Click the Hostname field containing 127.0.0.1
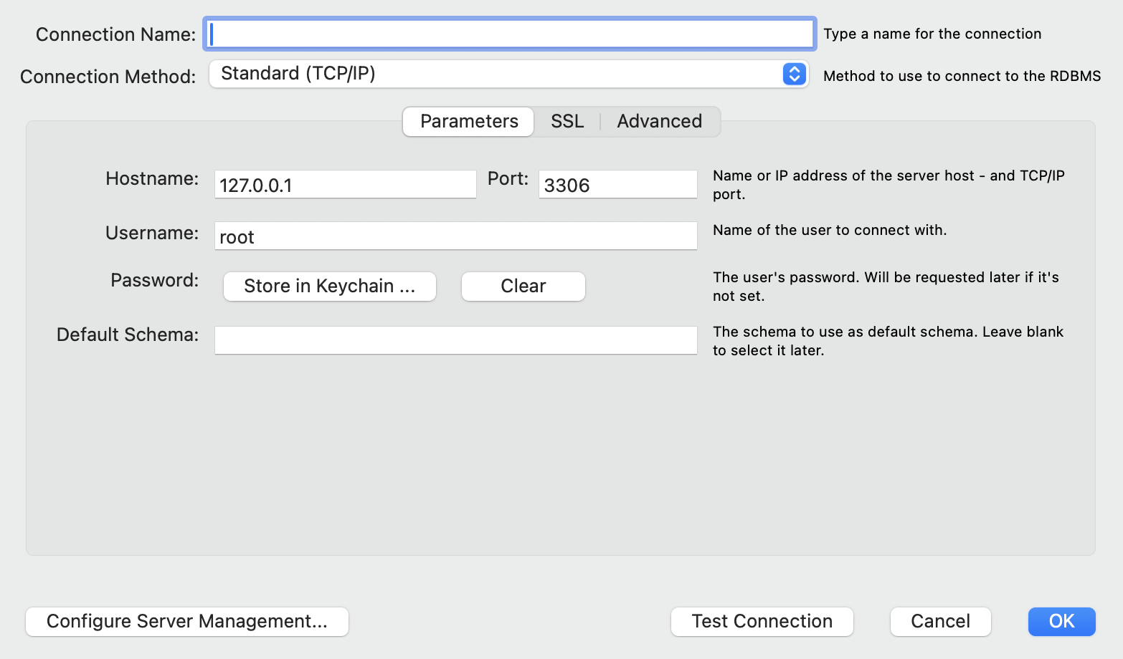Screen dimensions: 1123x659 [345, 185]
